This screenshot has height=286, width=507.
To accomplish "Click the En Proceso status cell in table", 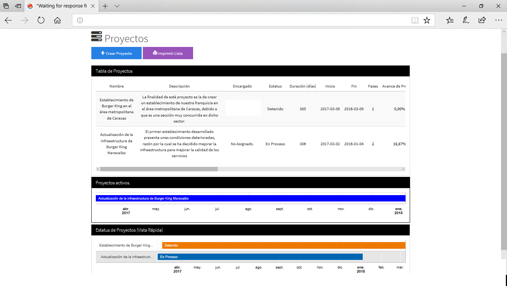I will click(x=275, y=144).
